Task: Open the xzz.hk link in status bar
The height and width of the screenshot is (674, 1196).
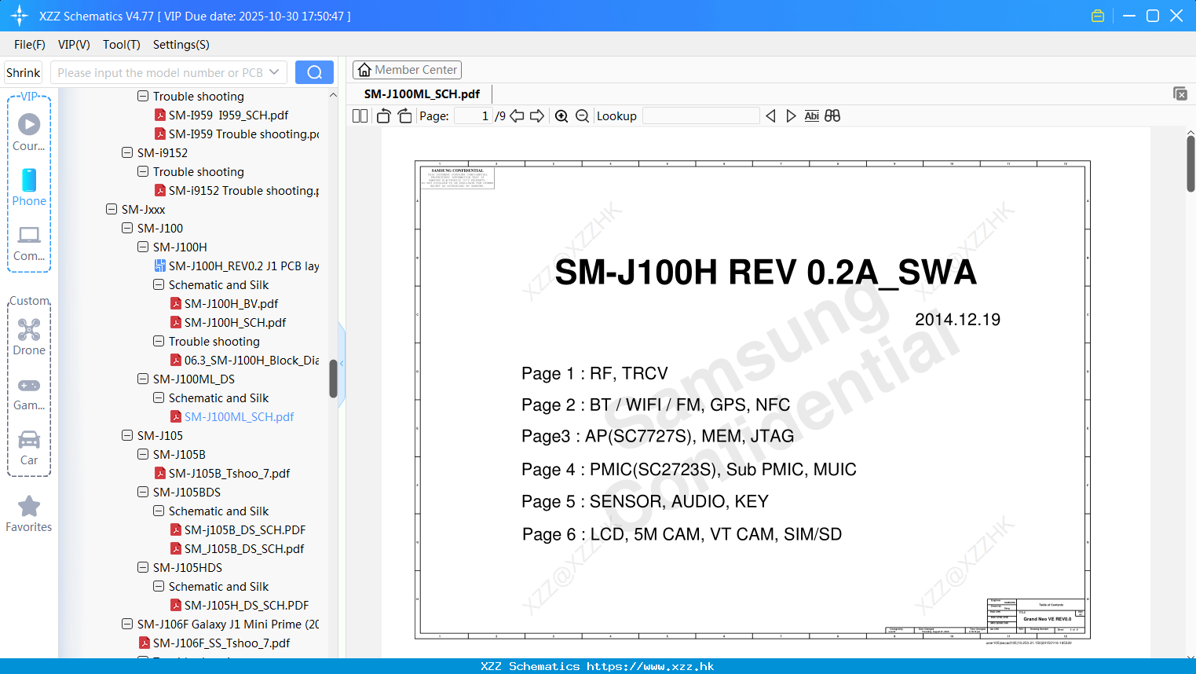Action: (x=650, y=666)
